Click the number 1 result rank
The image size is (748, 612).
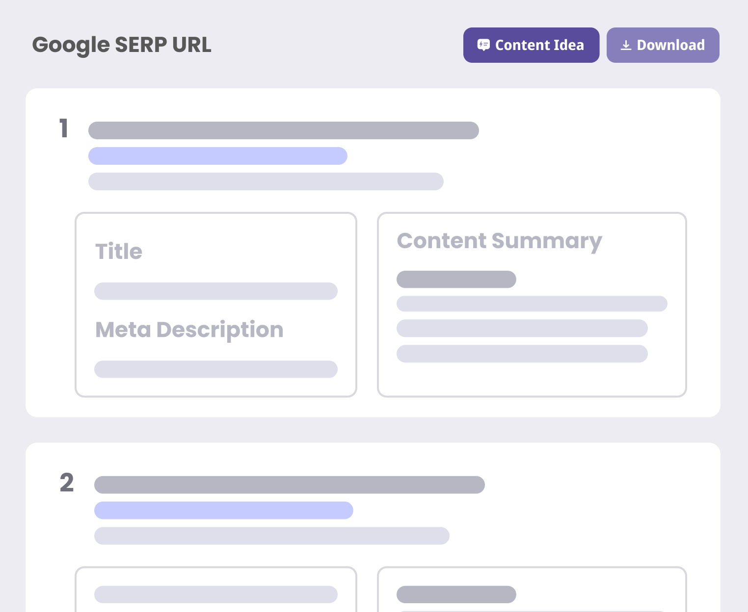[64, 128]
